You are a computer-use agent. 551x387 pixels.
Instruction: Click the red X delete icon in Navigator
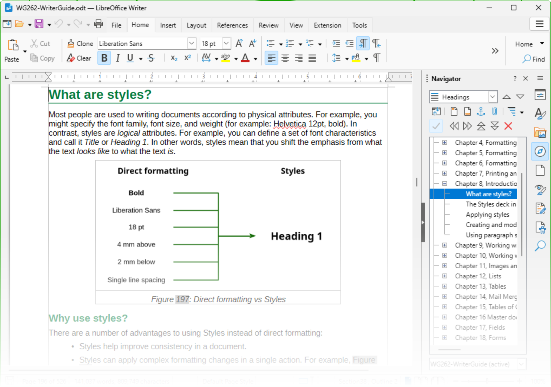[x=508, y=126]
